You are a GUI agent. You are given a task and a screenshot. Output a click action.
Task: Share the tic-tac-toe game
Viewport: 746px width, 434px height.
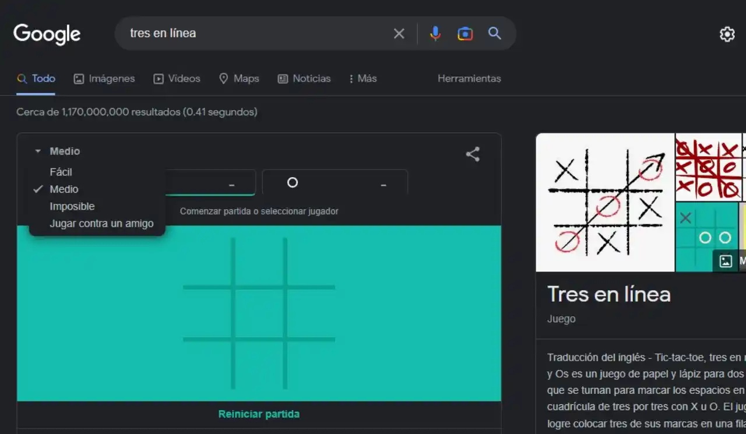[x=472, y=154]
